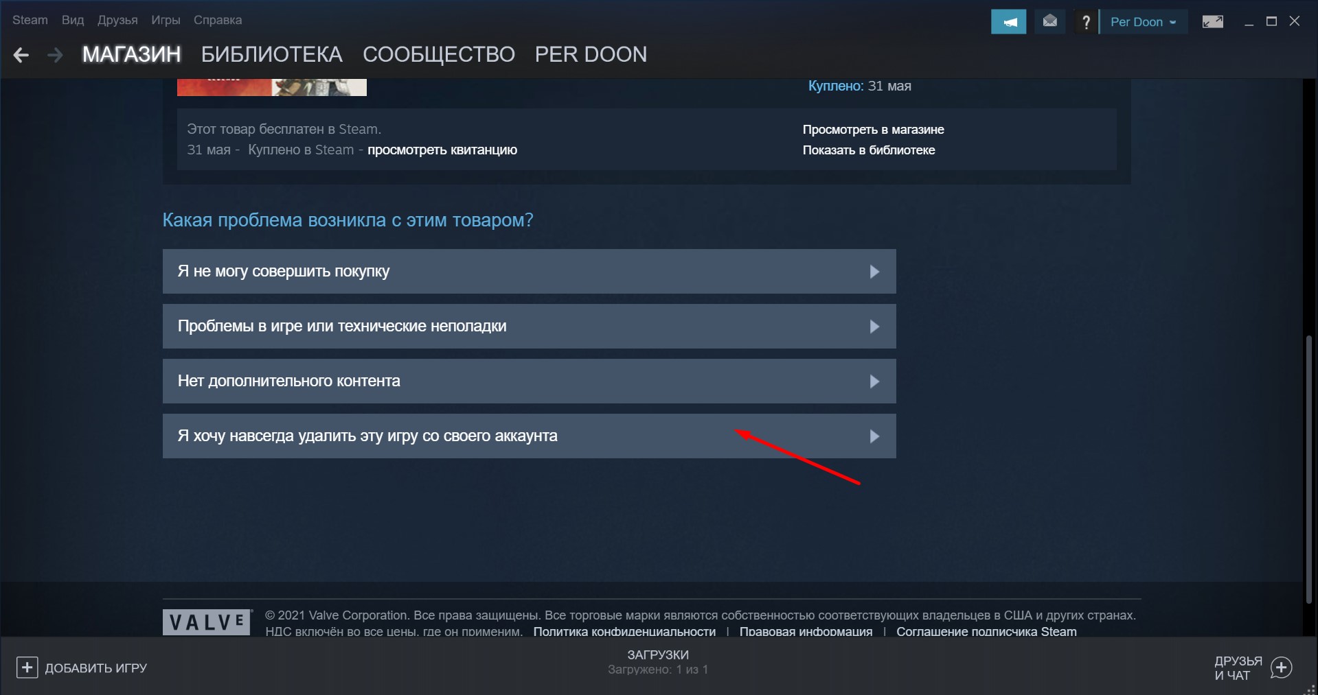The width and height of the screenshot is (1318, 695).
Task: Open 'Политика конфиденциальности' link
Action: click(624, 631)
